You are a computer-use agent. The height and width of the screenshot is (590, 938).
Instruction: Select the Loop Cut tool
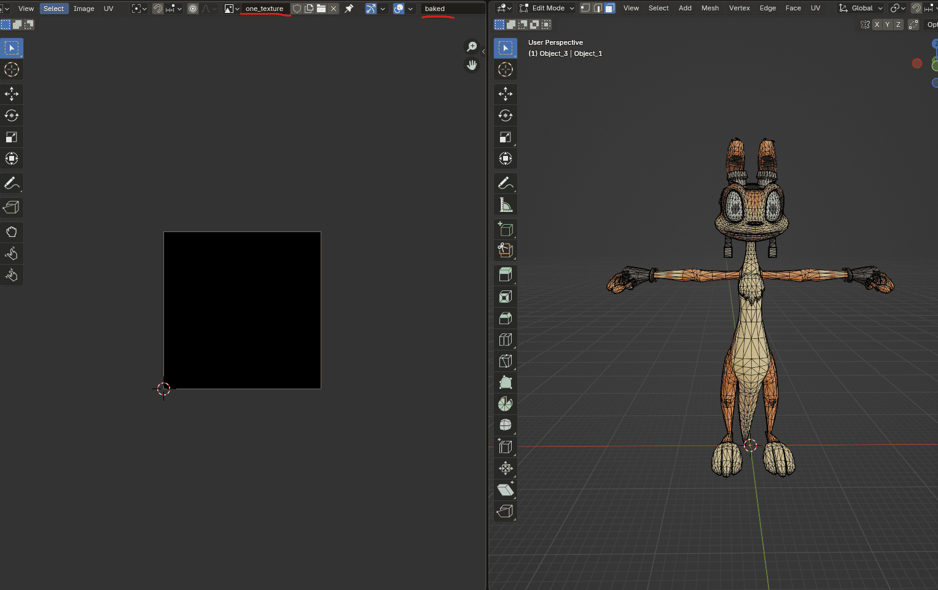click(506, 340)
